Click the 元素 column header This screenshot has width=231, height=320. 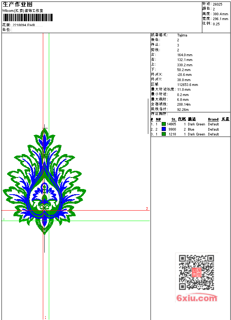pos(225,119)
